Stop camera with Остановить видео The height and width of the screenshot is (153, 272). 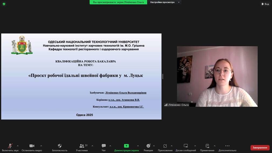[32, 147]
